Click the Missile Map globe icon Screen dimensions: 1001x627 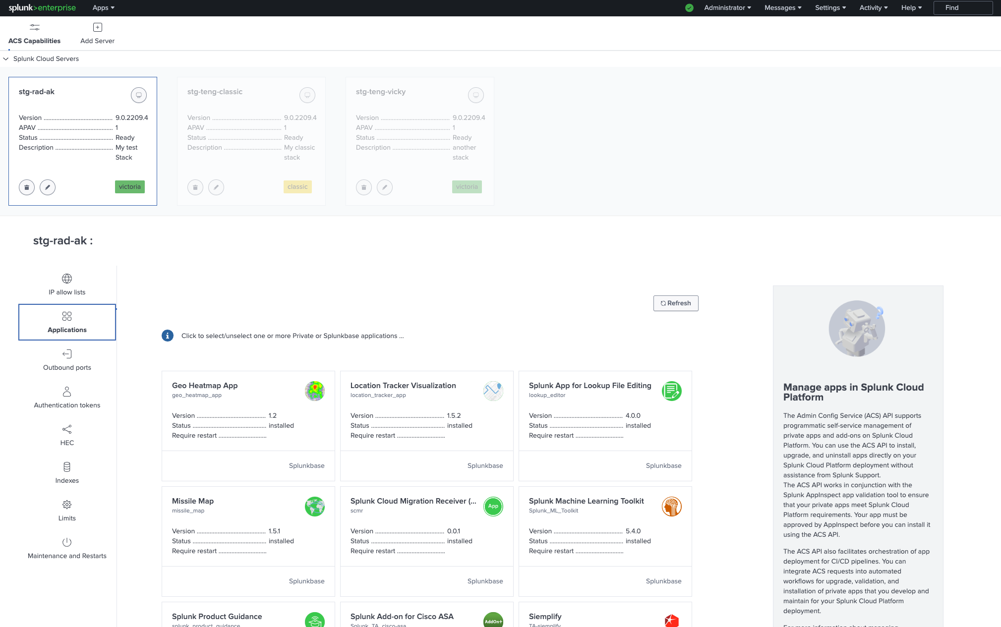pyautogui.click(x=315, y=507)
